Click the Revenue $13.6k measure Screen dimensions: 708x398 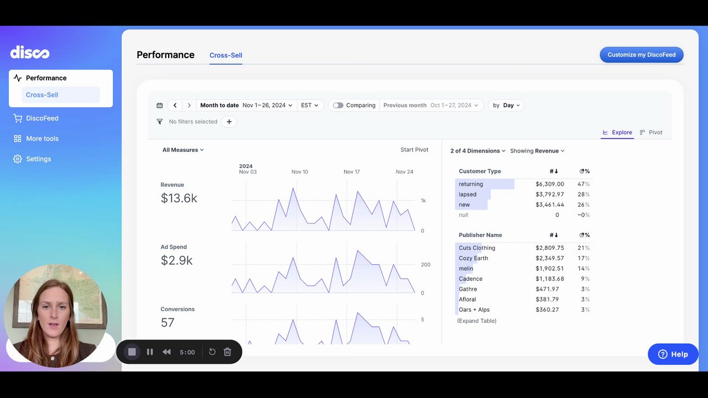[179, 193]
